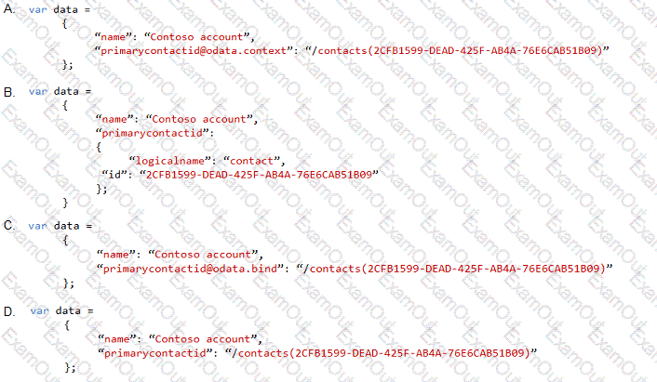This screenshot has width=657, height=382.
Task: Click the /contacts GUID value in option A
Action: 457,50
